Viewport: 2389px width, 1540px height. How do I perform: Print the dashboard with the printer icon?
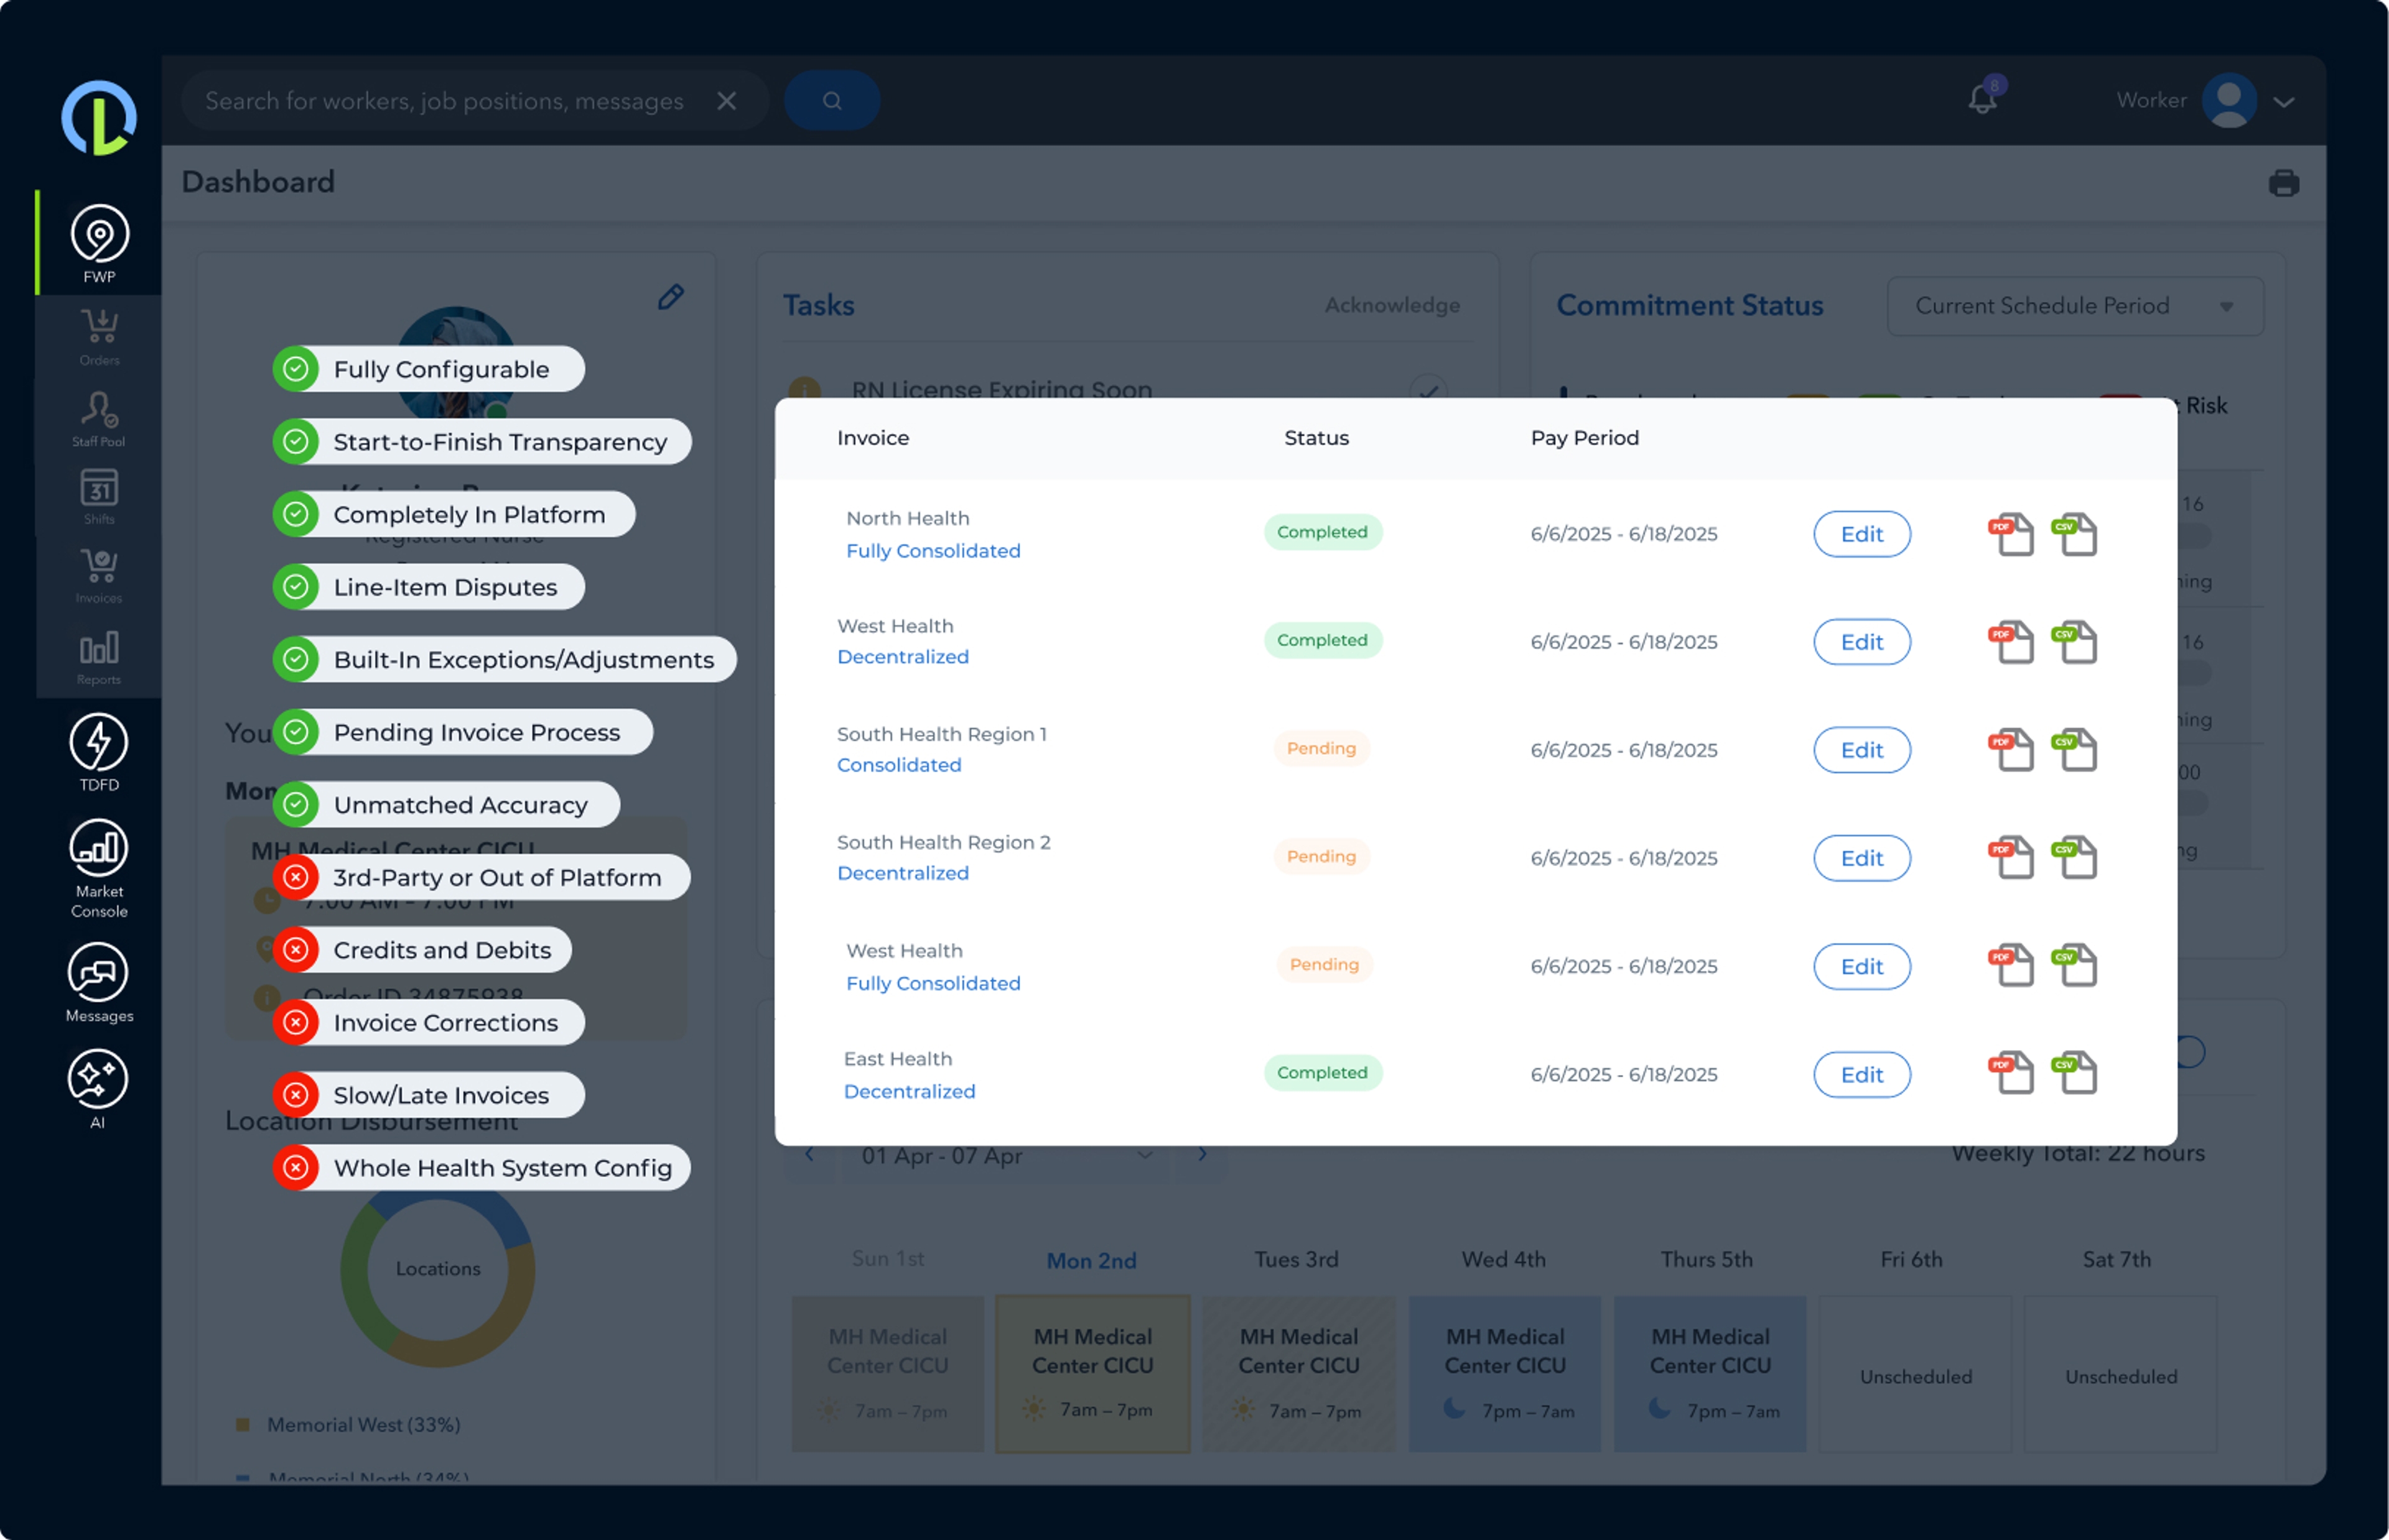coord(2284,183)
